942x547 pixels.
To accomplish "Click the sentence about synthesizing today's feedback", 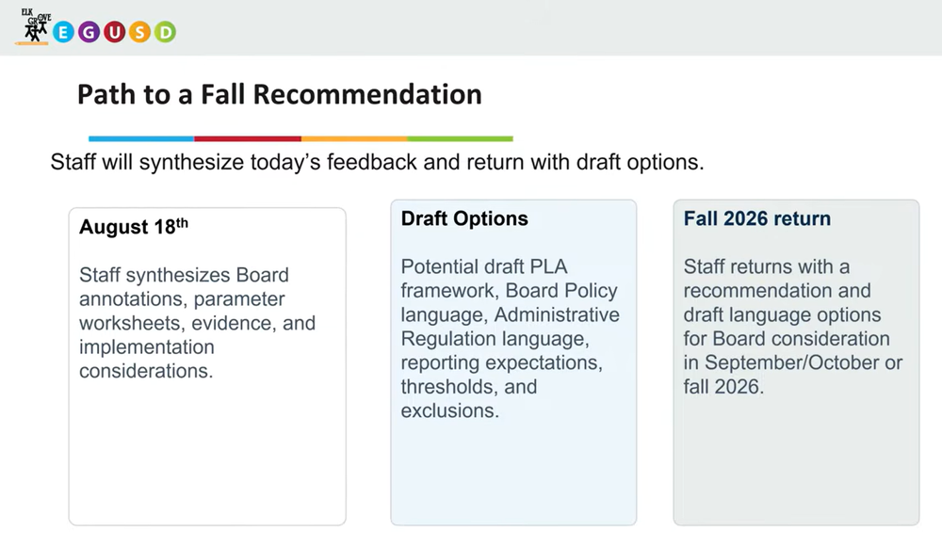I will coord(377,162).
